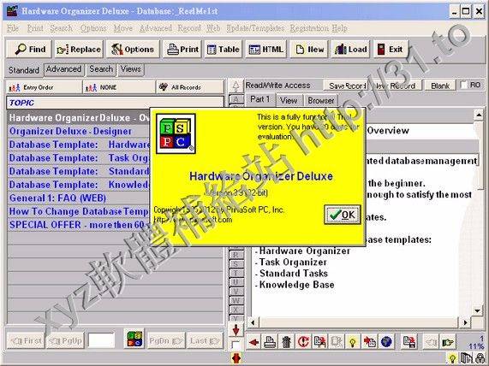Click the record pane scroll-up arrow

(479, 115)
